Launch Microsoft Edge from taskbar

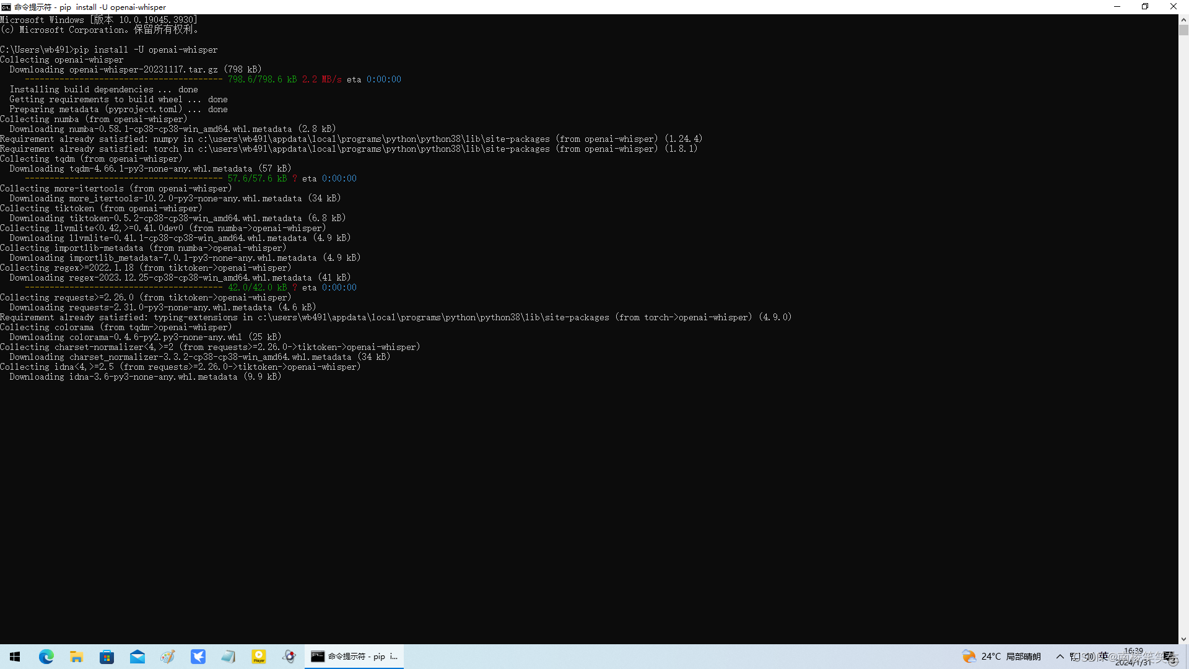pos(46,657)
